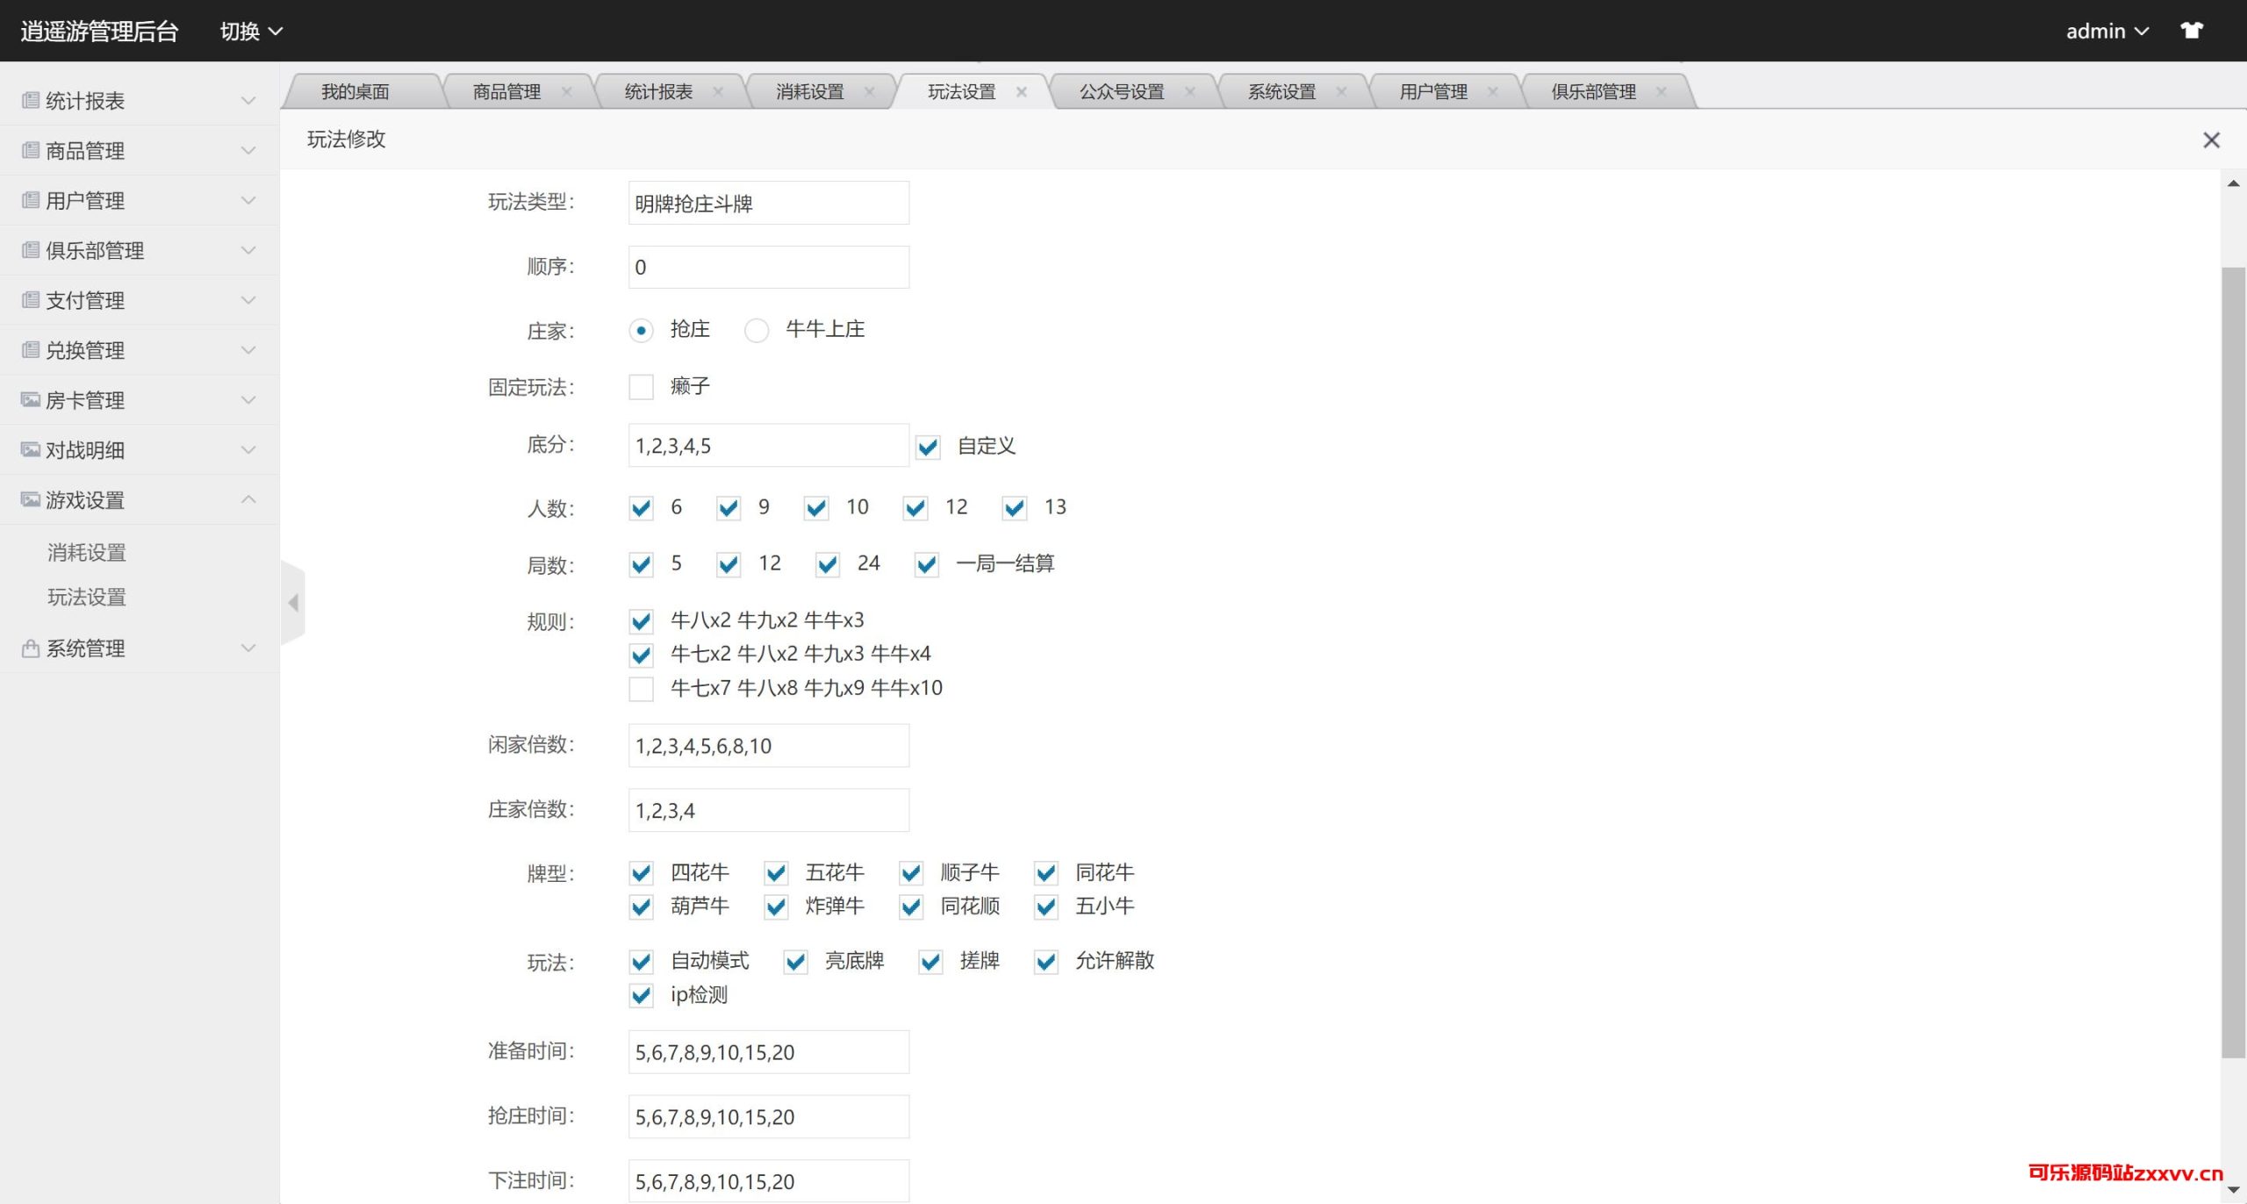The width and height of the screenshot is (2247, 1204).
Task: Switch to the 公众号设置 tab
Action: (x=1121, y=91)
